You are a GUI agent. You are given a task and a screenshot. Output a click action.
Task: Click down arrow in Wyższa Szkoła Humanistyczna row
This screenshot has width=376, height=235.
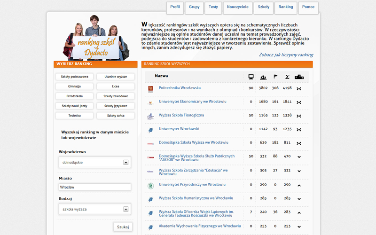(x=299, y=199)
